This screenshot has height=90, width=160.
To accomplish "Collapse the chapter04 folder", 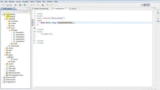I will point(5,19).
